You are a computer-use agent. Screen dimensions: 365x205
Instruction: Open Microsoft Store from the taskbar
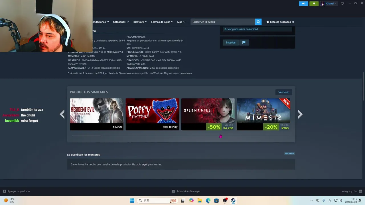pyautogui.click(x=216, y=200)
